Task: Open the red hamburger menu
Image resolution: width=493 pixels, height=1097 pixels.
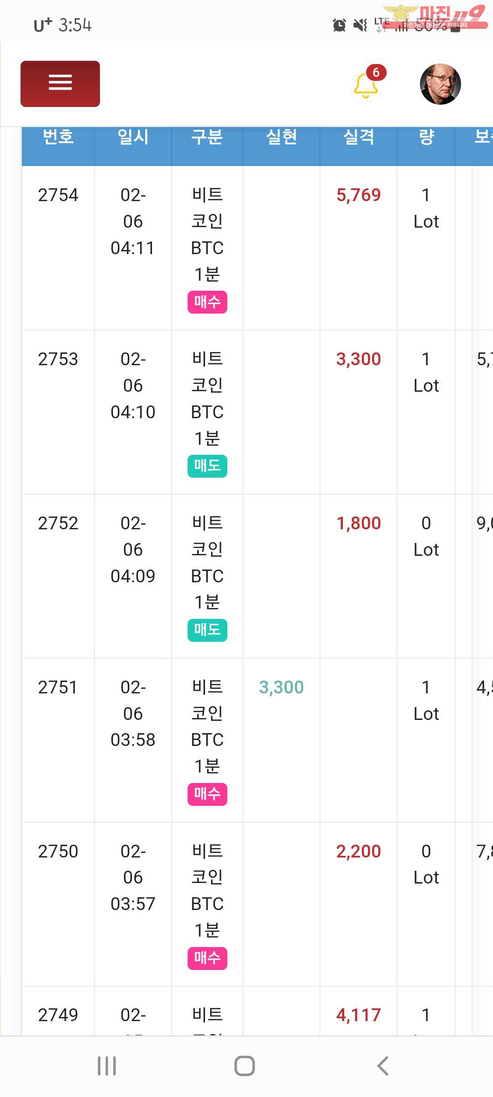Action: (60, 84)
